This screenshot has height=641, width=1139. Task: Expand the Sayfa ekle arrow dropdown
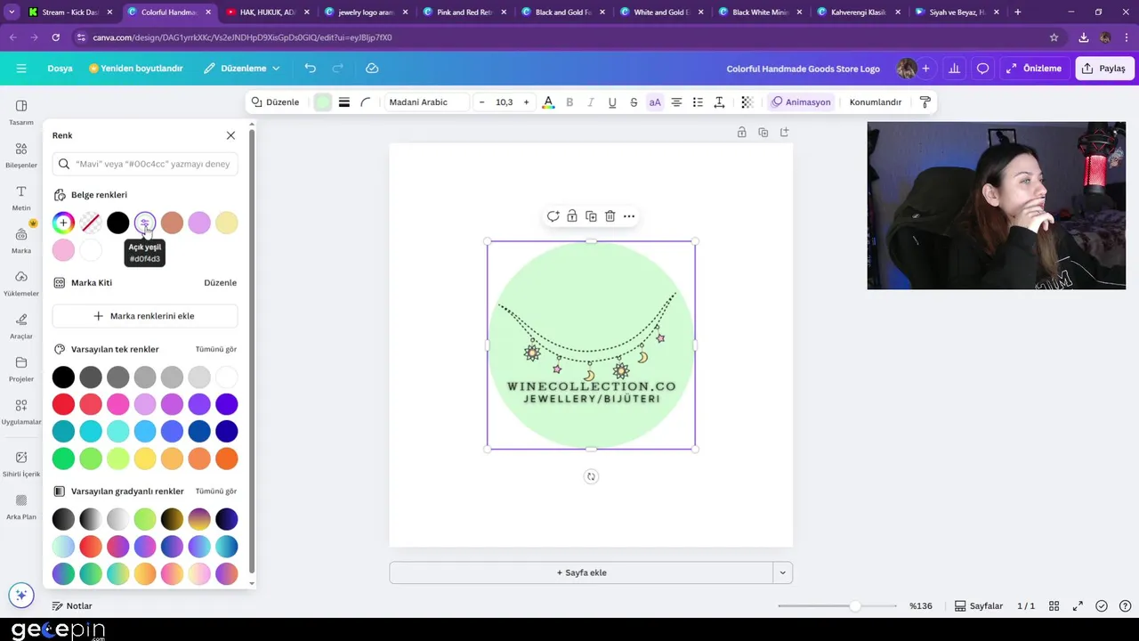[x=782, y=572]
